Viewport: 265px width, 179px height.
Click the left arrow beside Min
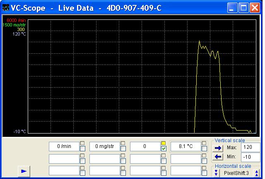(x=217, y=157)
